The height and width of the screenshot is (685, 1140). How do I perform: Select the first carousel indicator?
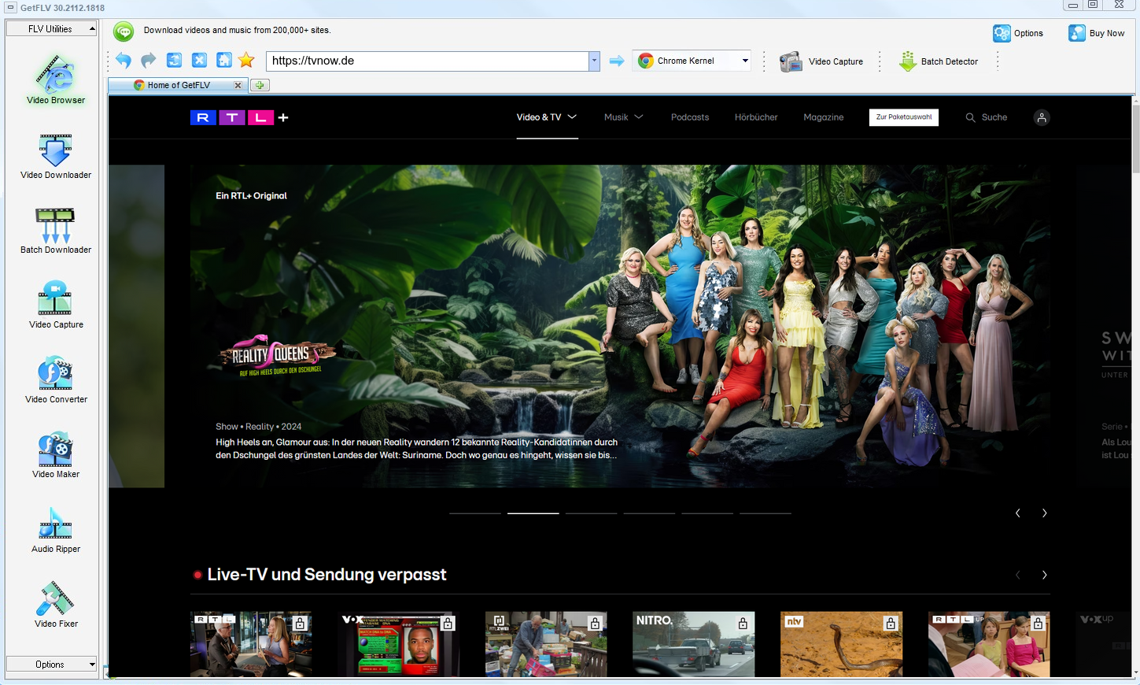[x=475, y=513]
